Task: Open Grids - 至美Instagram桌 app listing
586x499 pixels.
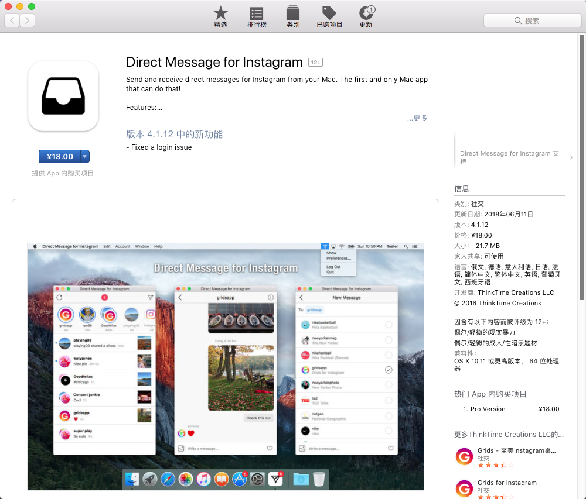Action: coord(516,450)
